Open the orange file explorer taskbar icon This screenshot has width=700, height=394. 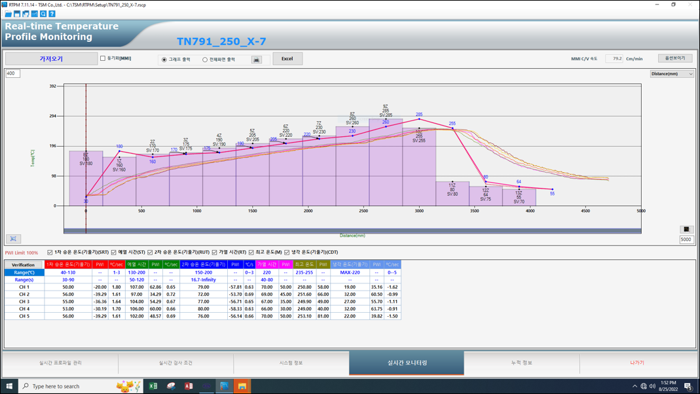pyautogui.click(x=242, y=386)
